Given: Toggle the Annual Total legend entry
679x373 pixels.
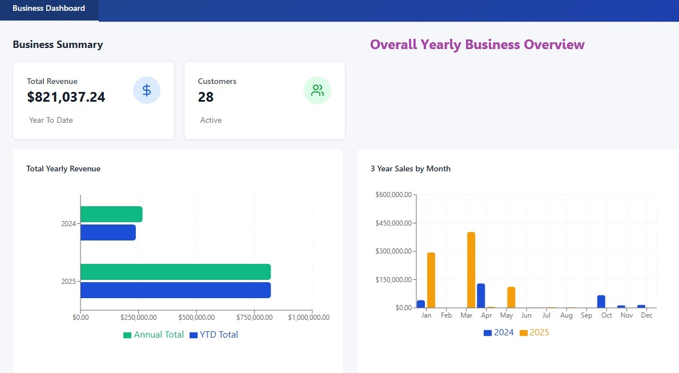Looking at the screenshot, I should (153, 335).
